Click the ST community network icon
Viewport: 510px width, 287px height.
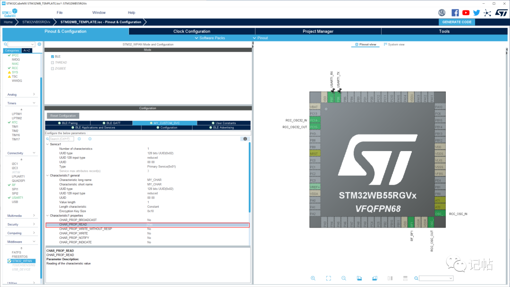pyautogui.click(x=487, y=13)
